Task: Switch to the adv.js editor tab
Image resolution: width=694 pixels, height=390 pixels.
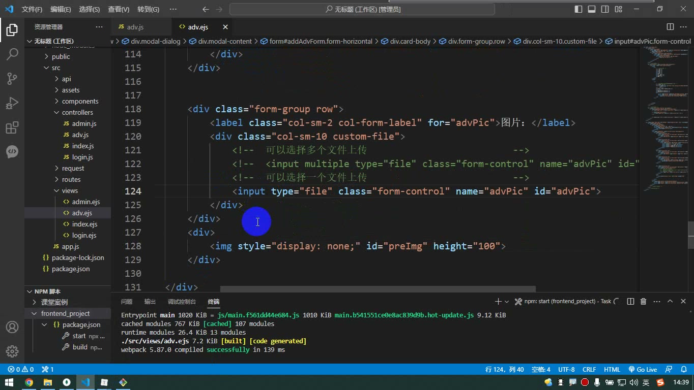Action: [x=135, y=27]
